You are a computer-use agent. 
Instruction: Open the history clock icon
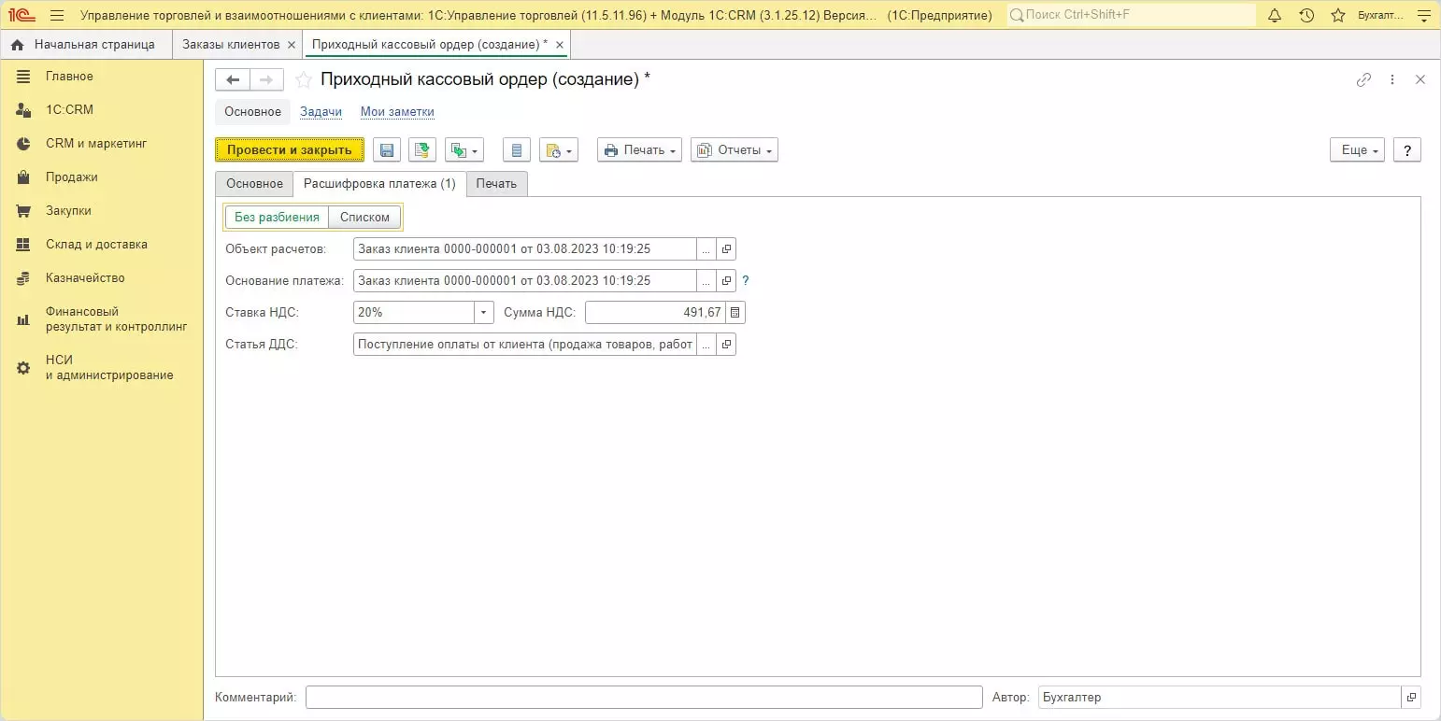click(1306, 16)
